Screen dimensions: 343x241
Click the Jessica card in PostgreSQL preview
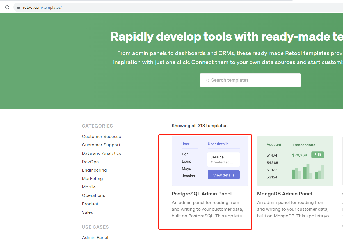[x=224, y=160]
